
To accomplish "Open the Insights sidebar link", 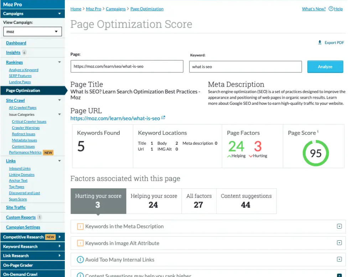I will (x=13, y=52).
